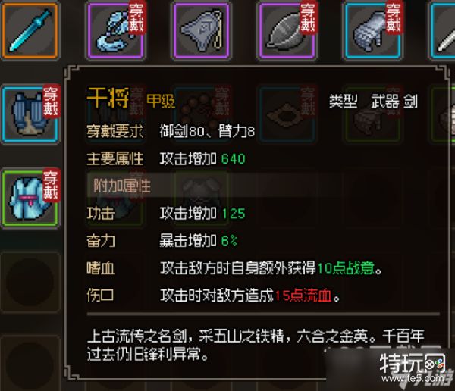Click the 嗜血 attribute row

point(234,268)
